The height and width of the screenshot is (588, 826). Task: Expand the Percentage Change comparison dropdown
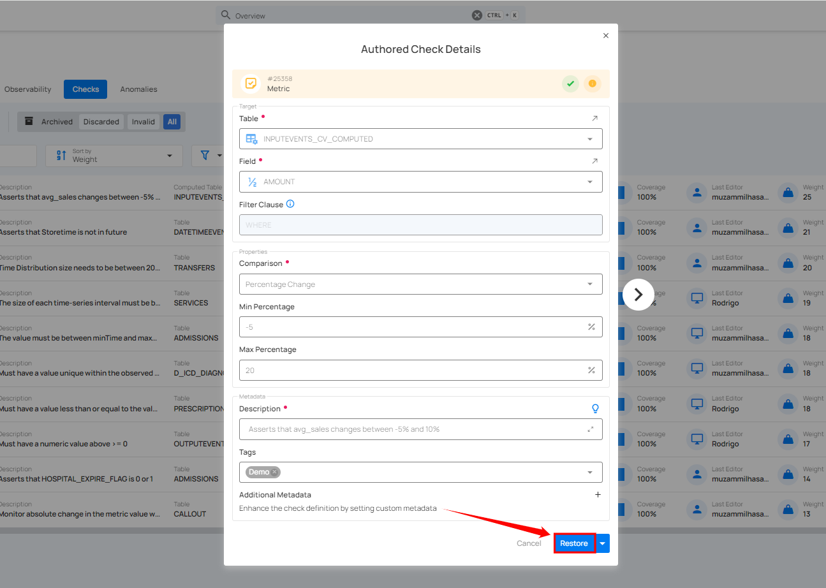590,284
